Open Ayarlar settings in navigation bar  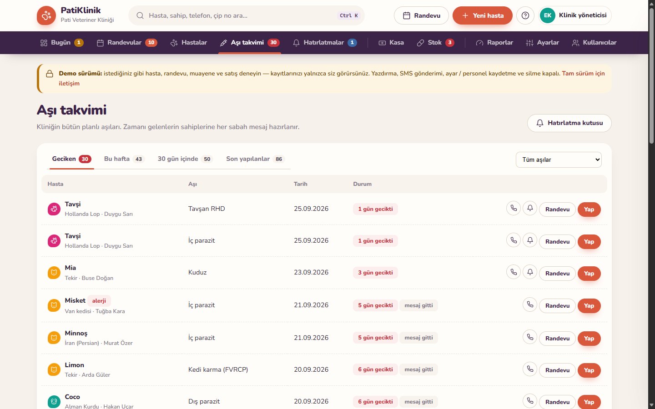(x=543, y=43)
